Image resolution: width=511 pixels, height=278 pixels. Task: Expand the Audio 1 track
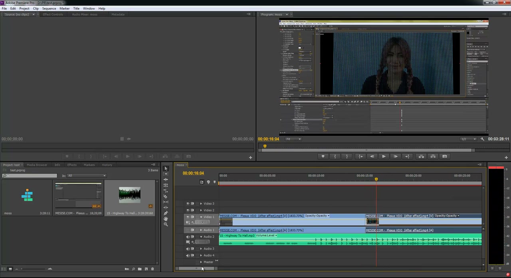tap(201, 230)
